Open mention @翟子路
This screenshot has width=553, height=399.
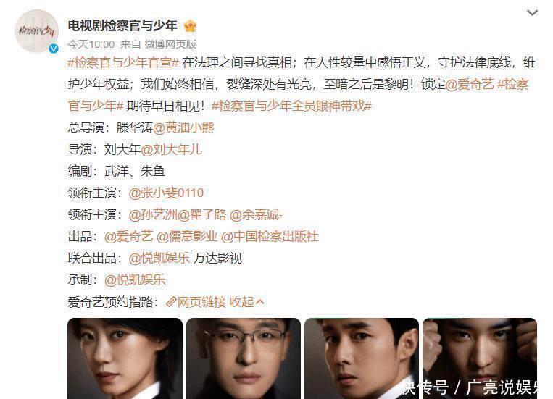click(x=202, y=214)
